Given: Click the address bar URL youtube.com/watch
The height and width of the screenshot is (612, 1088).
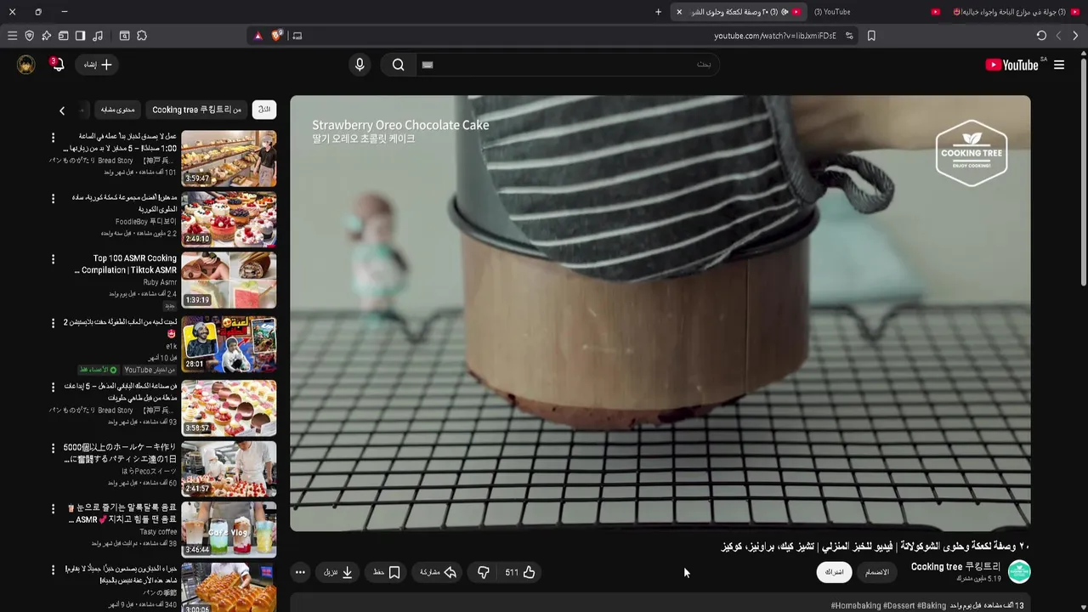Looking at the screenshot, I should [x=774, y=36].
